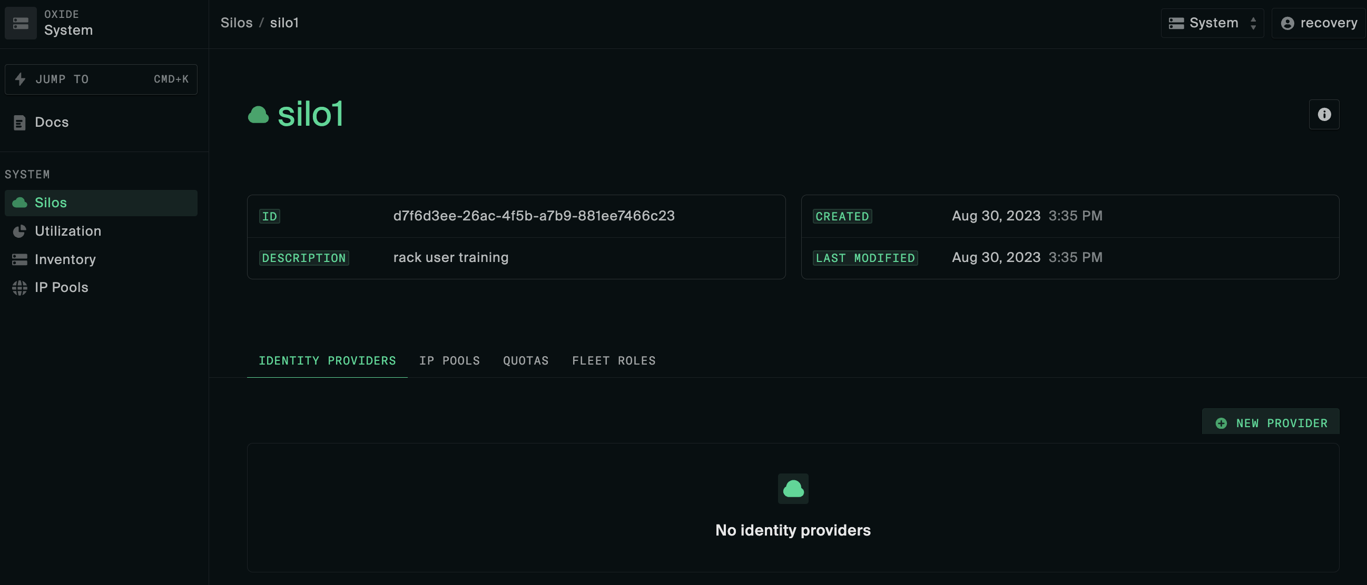Viewport: 1367px width, 585px height.
Task: Click the Silos breadcrumb link
Action: 236,23
